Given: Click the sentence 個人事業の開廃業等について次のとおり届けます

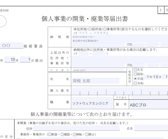Looking at the screenshot, I should tap(81, 114).
